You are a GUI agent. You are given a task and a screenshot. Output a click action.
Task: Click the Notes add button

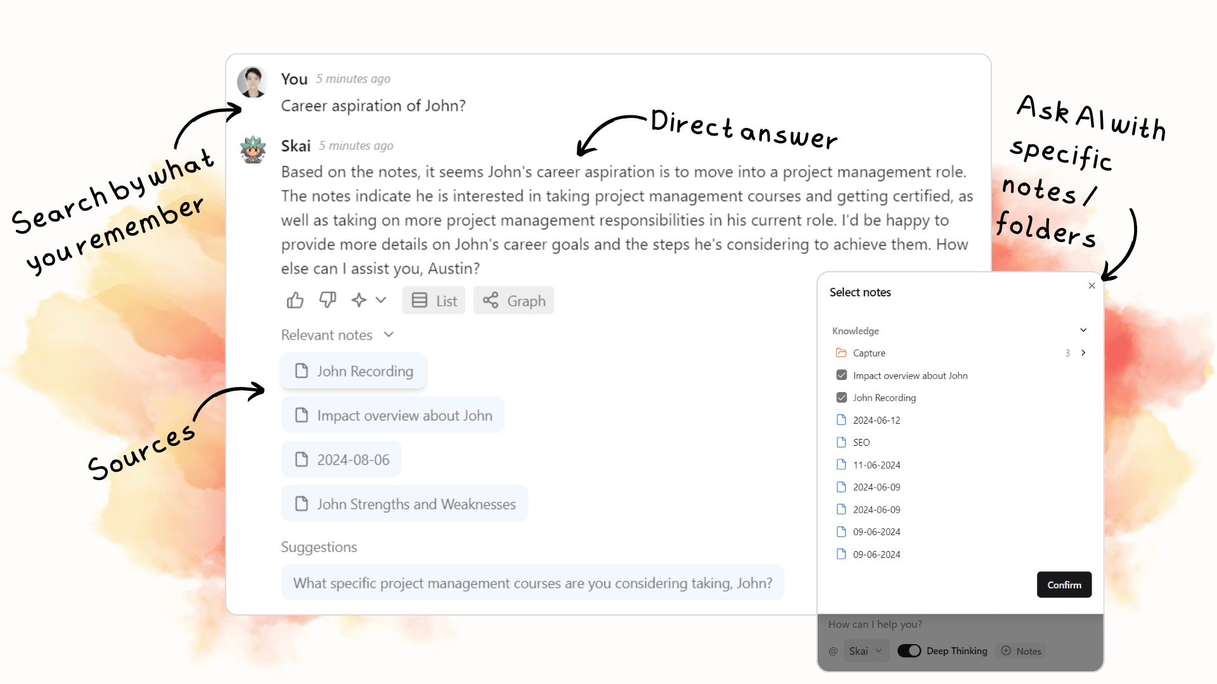(x=1021, y=650)
